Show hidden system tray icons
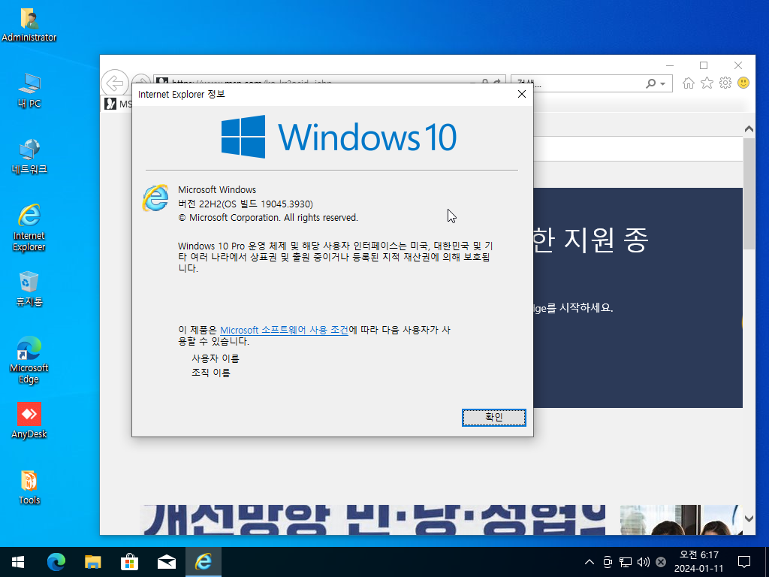 [589, 562]
